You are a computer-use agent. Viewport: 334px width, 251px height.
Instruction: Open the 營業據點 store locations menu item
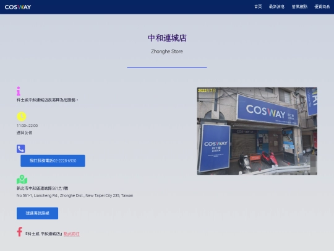point(299,7)
